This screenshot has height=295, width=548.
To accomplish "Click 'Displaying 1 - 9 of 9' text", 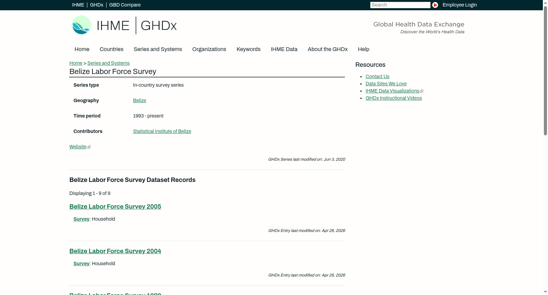I will point(90,193).
